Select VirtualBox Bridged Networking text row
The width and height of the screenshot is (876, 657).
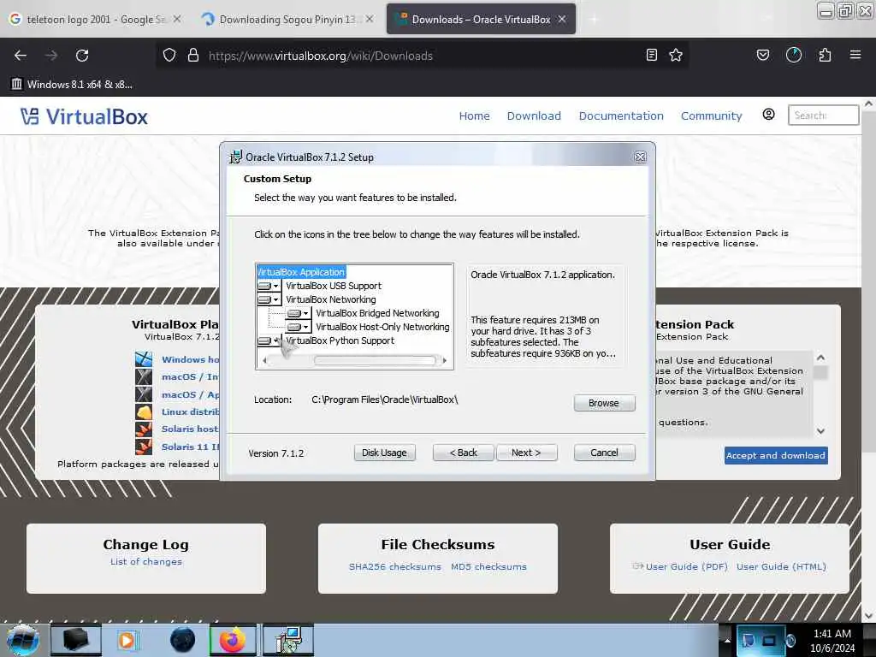[377, 313]
